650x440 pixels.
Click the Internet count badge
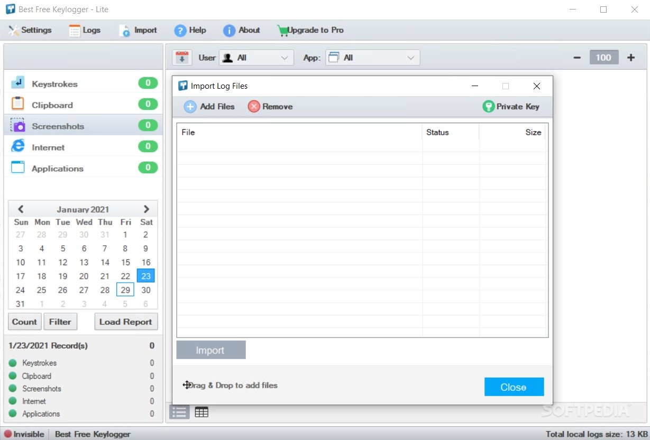[x=148, y=146]
